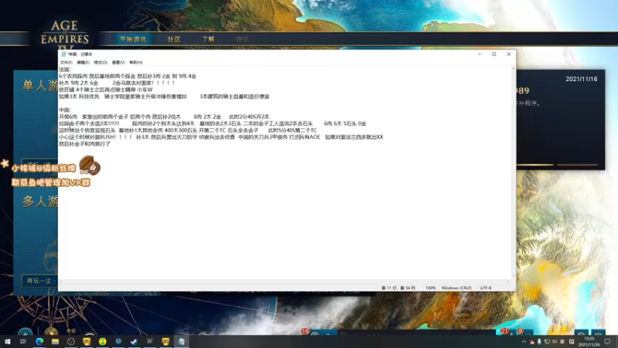The width and height of the screenshot is (618, 348).
Task: Click the Notepad document icon in title bar
Action: (63, 54)
